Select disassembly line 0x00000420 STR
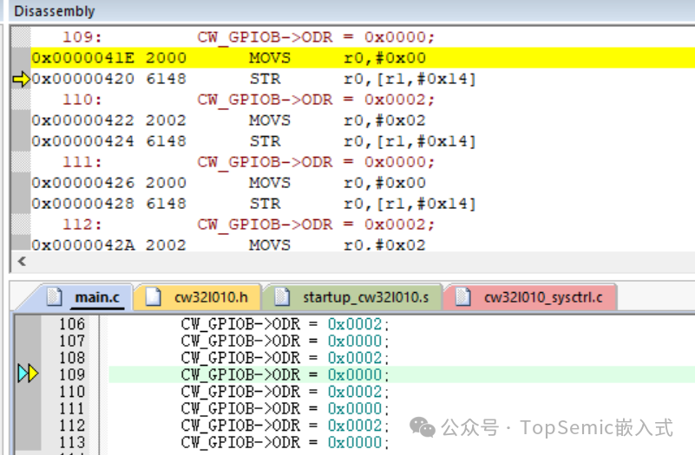Viewport: 695px width, 455px height. [x=363, y=79]
